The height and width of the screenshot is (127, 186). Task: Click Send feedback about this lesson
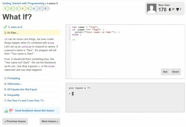click(35, 110)
